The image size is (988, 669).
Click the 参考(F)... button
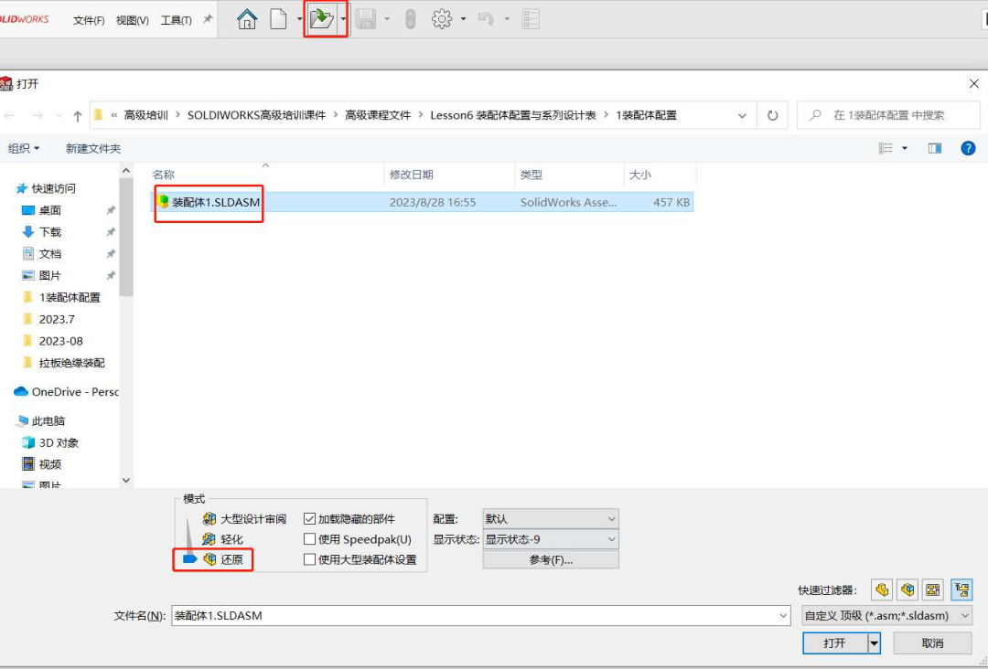coord(551,560)
